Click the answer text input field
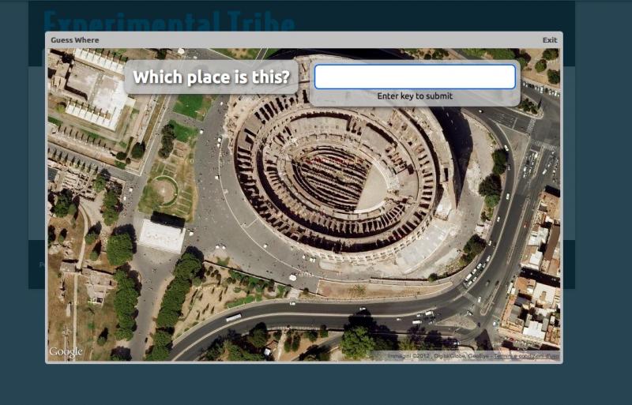Viewport: 632px width, 405px height. click(x=415, y=77)
